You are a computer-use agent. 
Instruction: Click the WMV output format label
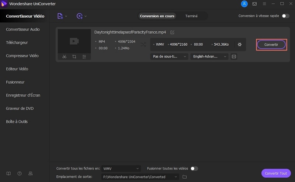point(160,45)
